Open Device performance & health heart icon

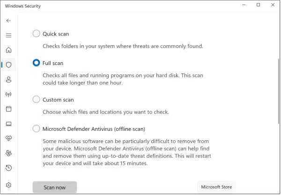coord(8,138)
